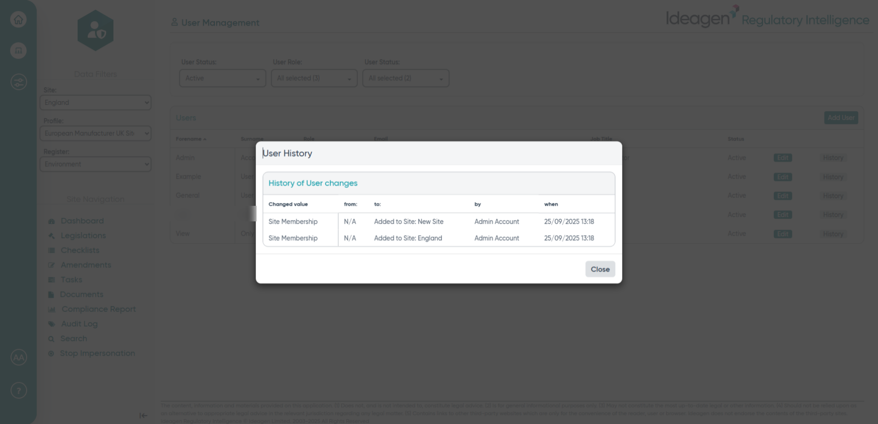The width and height of the screenshot is (878, 424).
Task: Open Checklists menu item
Action: pos(80,250)
